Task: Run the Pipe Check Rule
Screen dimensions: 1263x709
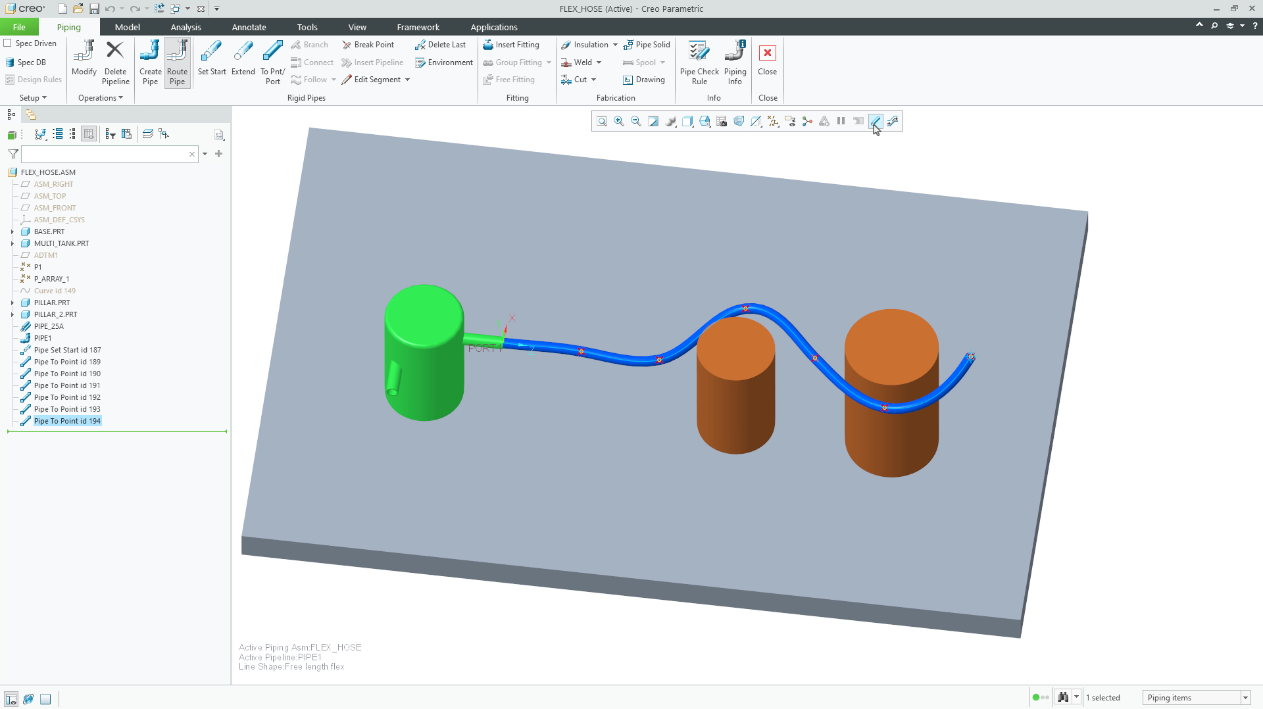Action: pyautogui.click(x=699, y=62)
